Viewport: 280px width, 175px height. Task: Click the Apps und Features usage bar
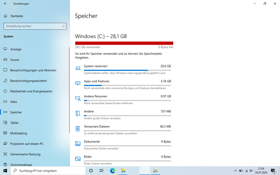point(127,85)
